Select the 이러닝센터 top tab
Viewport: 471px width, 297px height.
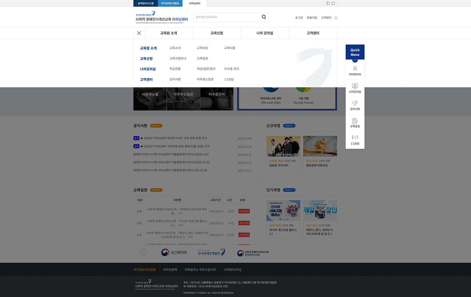point(195,3)
